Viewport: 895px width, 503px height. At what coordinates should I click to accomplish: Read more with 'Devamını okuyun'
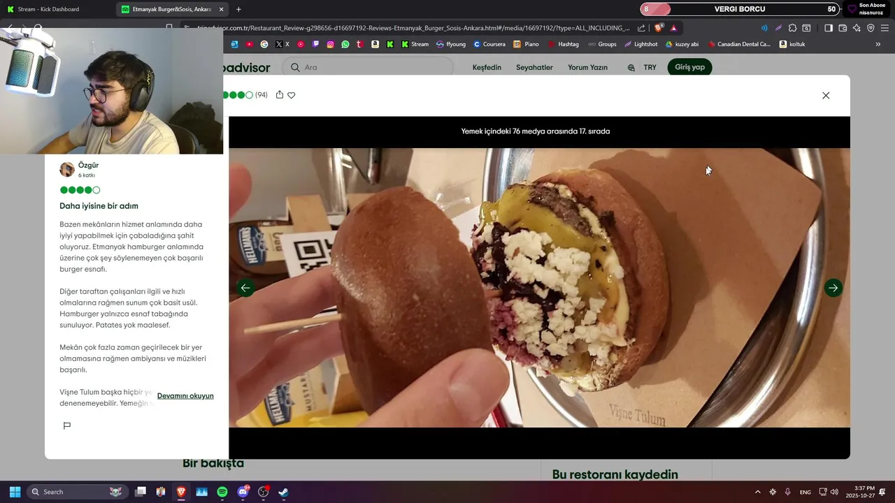click(185, 395)
